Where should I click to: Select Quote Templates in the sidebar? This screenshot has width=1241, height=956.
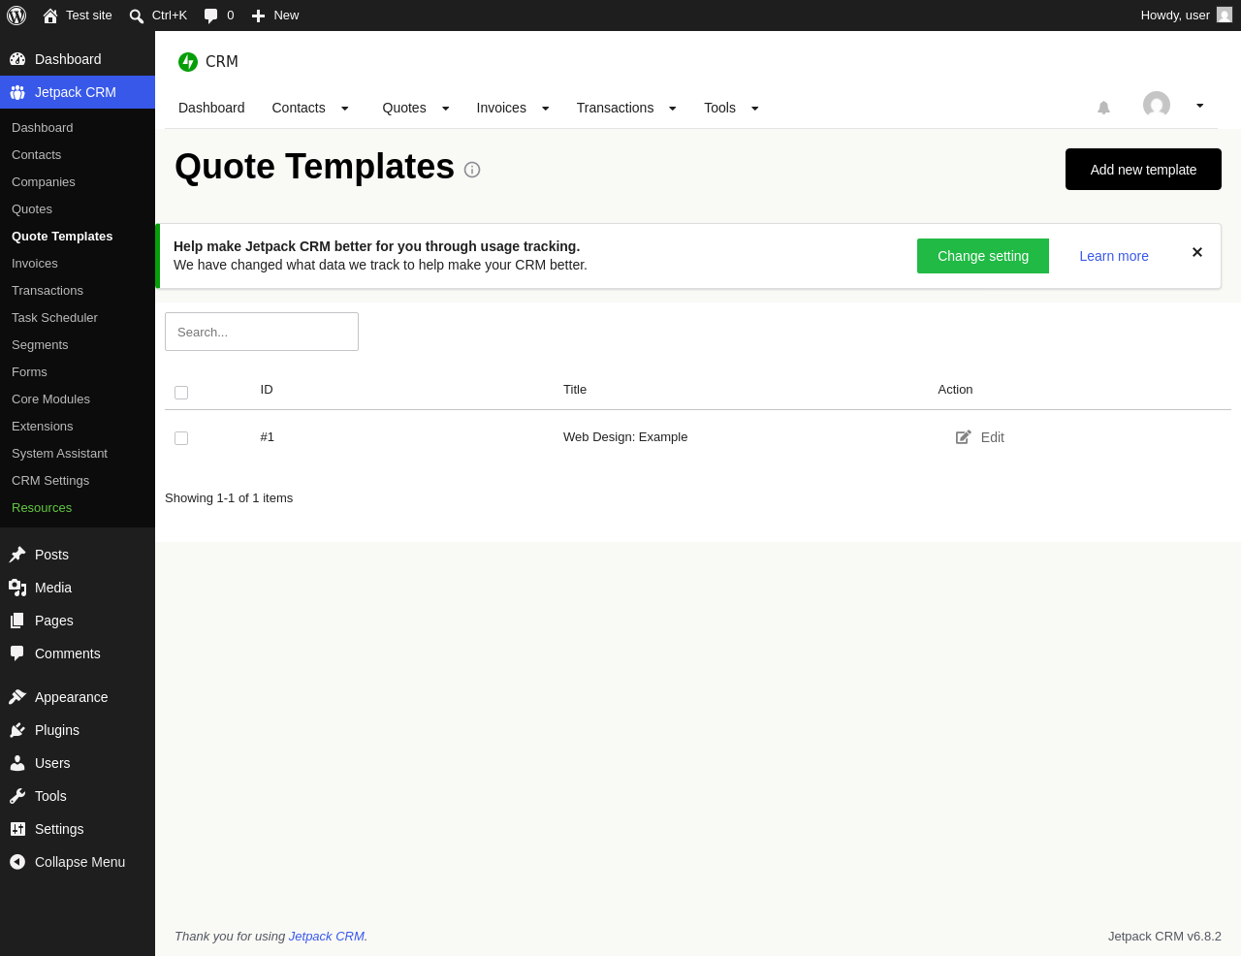click(x=62, y=237)
